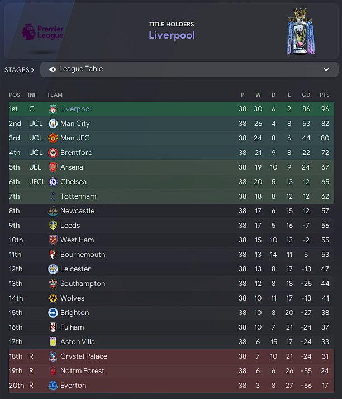Sort table by GD column header
342x399 pixels.
point(305,95)
